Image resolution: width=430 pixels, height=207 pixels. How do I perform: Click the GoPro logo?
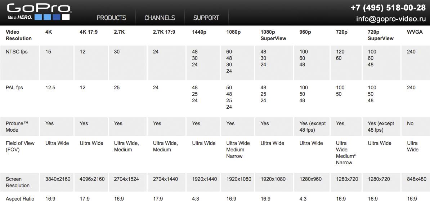(39, 8)
